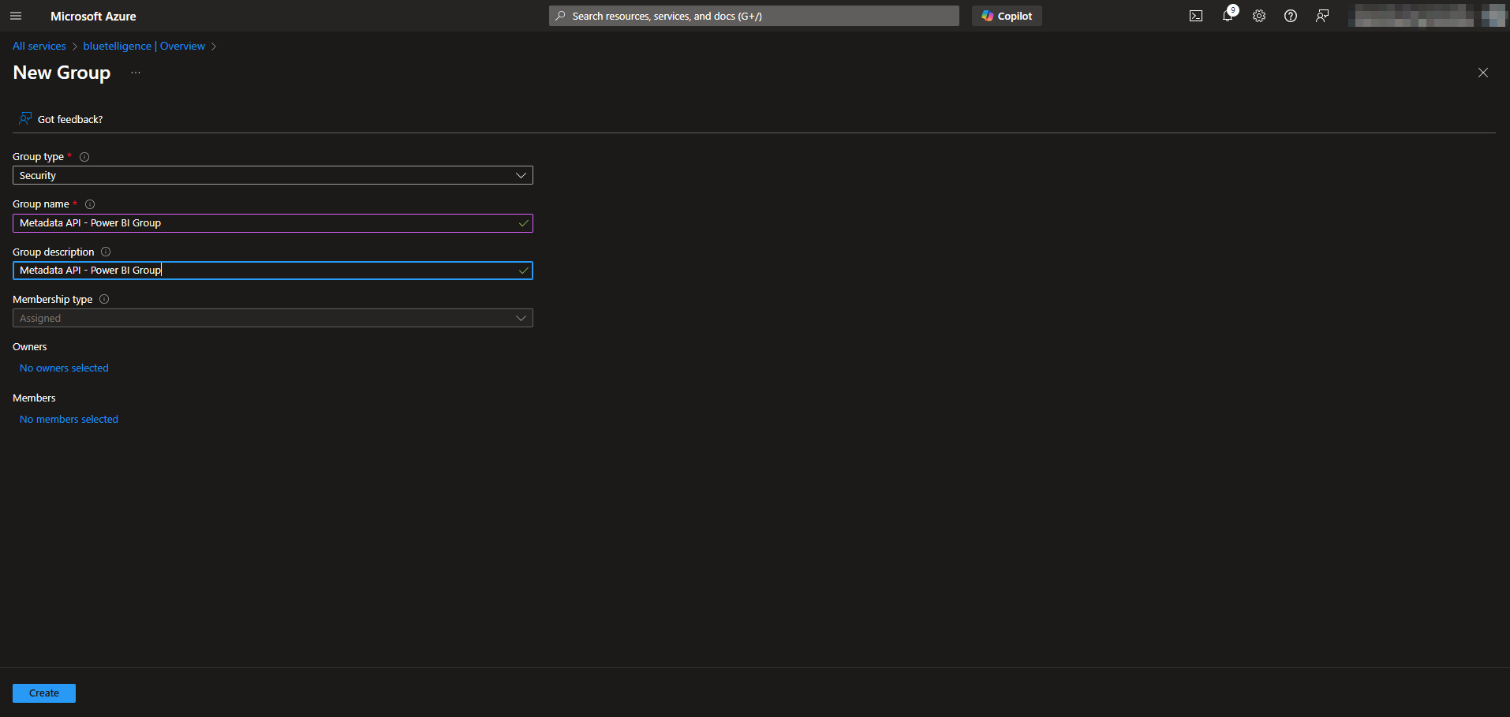The image size is (1510, 717).
Task: Click the No members selected link
Action: pos(69,420)
